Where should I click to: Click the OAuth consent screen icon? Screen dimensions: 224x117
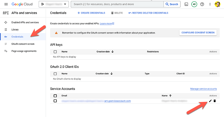(6, 44)
